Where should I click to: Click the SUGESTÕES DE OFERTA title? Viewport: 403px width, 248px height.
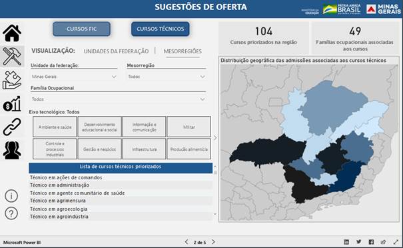[x=201, y=7]
